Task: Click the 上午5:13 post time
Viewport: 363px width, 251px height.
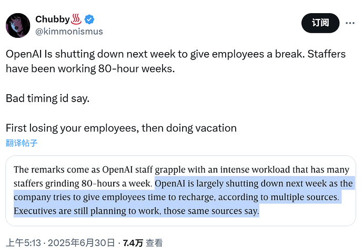Action: tap(23, 243)
